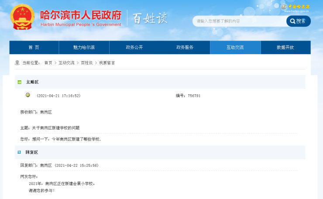Click the magnifier icon in search button
323x199 pixels.
(292, 21)
